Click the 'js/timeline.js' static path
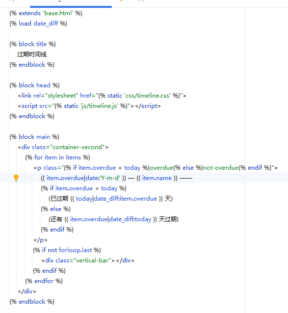288x313 pixels. (x=100, y=106)
